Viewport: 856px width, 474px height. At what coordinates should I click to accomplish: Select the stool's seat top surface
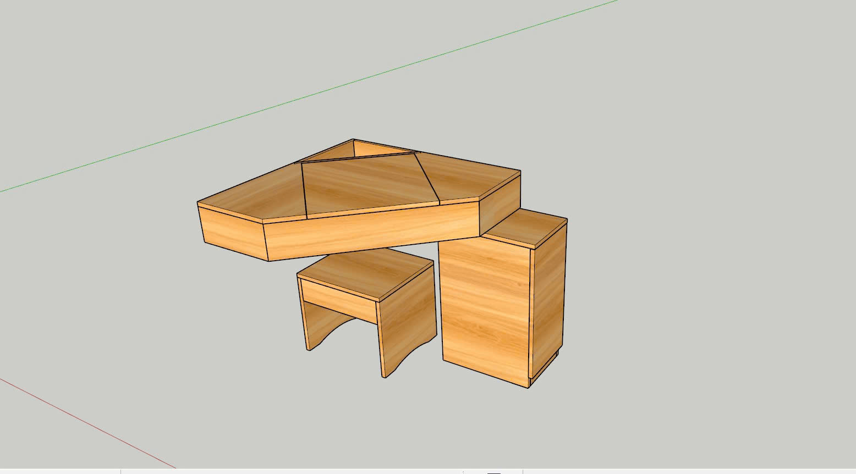tap(364, 271)
